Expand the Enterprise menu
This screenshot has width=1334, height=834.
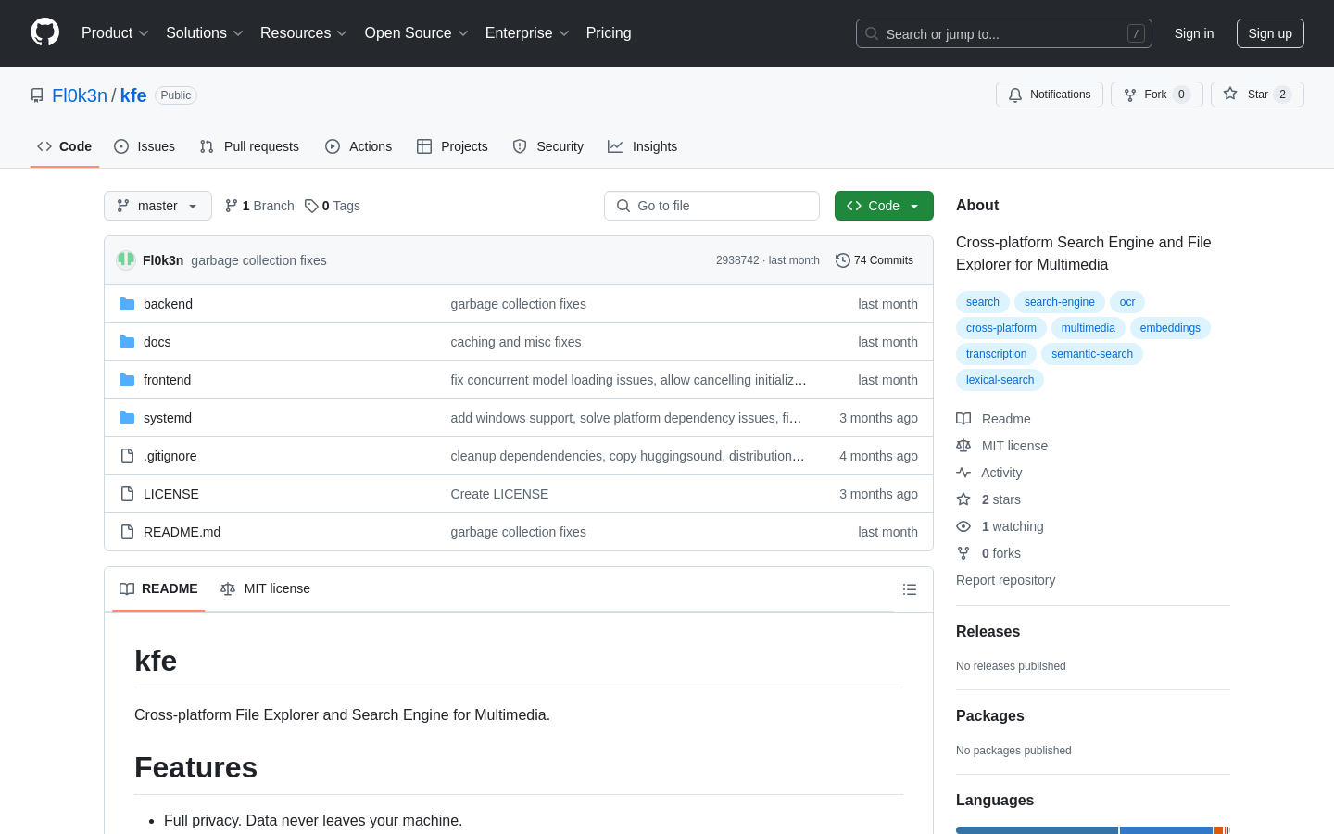(527, 33)
